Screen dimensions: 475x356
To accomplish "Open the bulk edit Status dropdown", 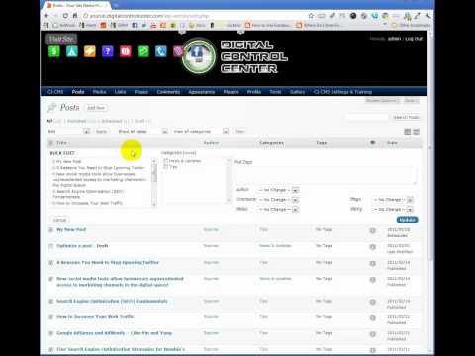I will tap(279, 210).
